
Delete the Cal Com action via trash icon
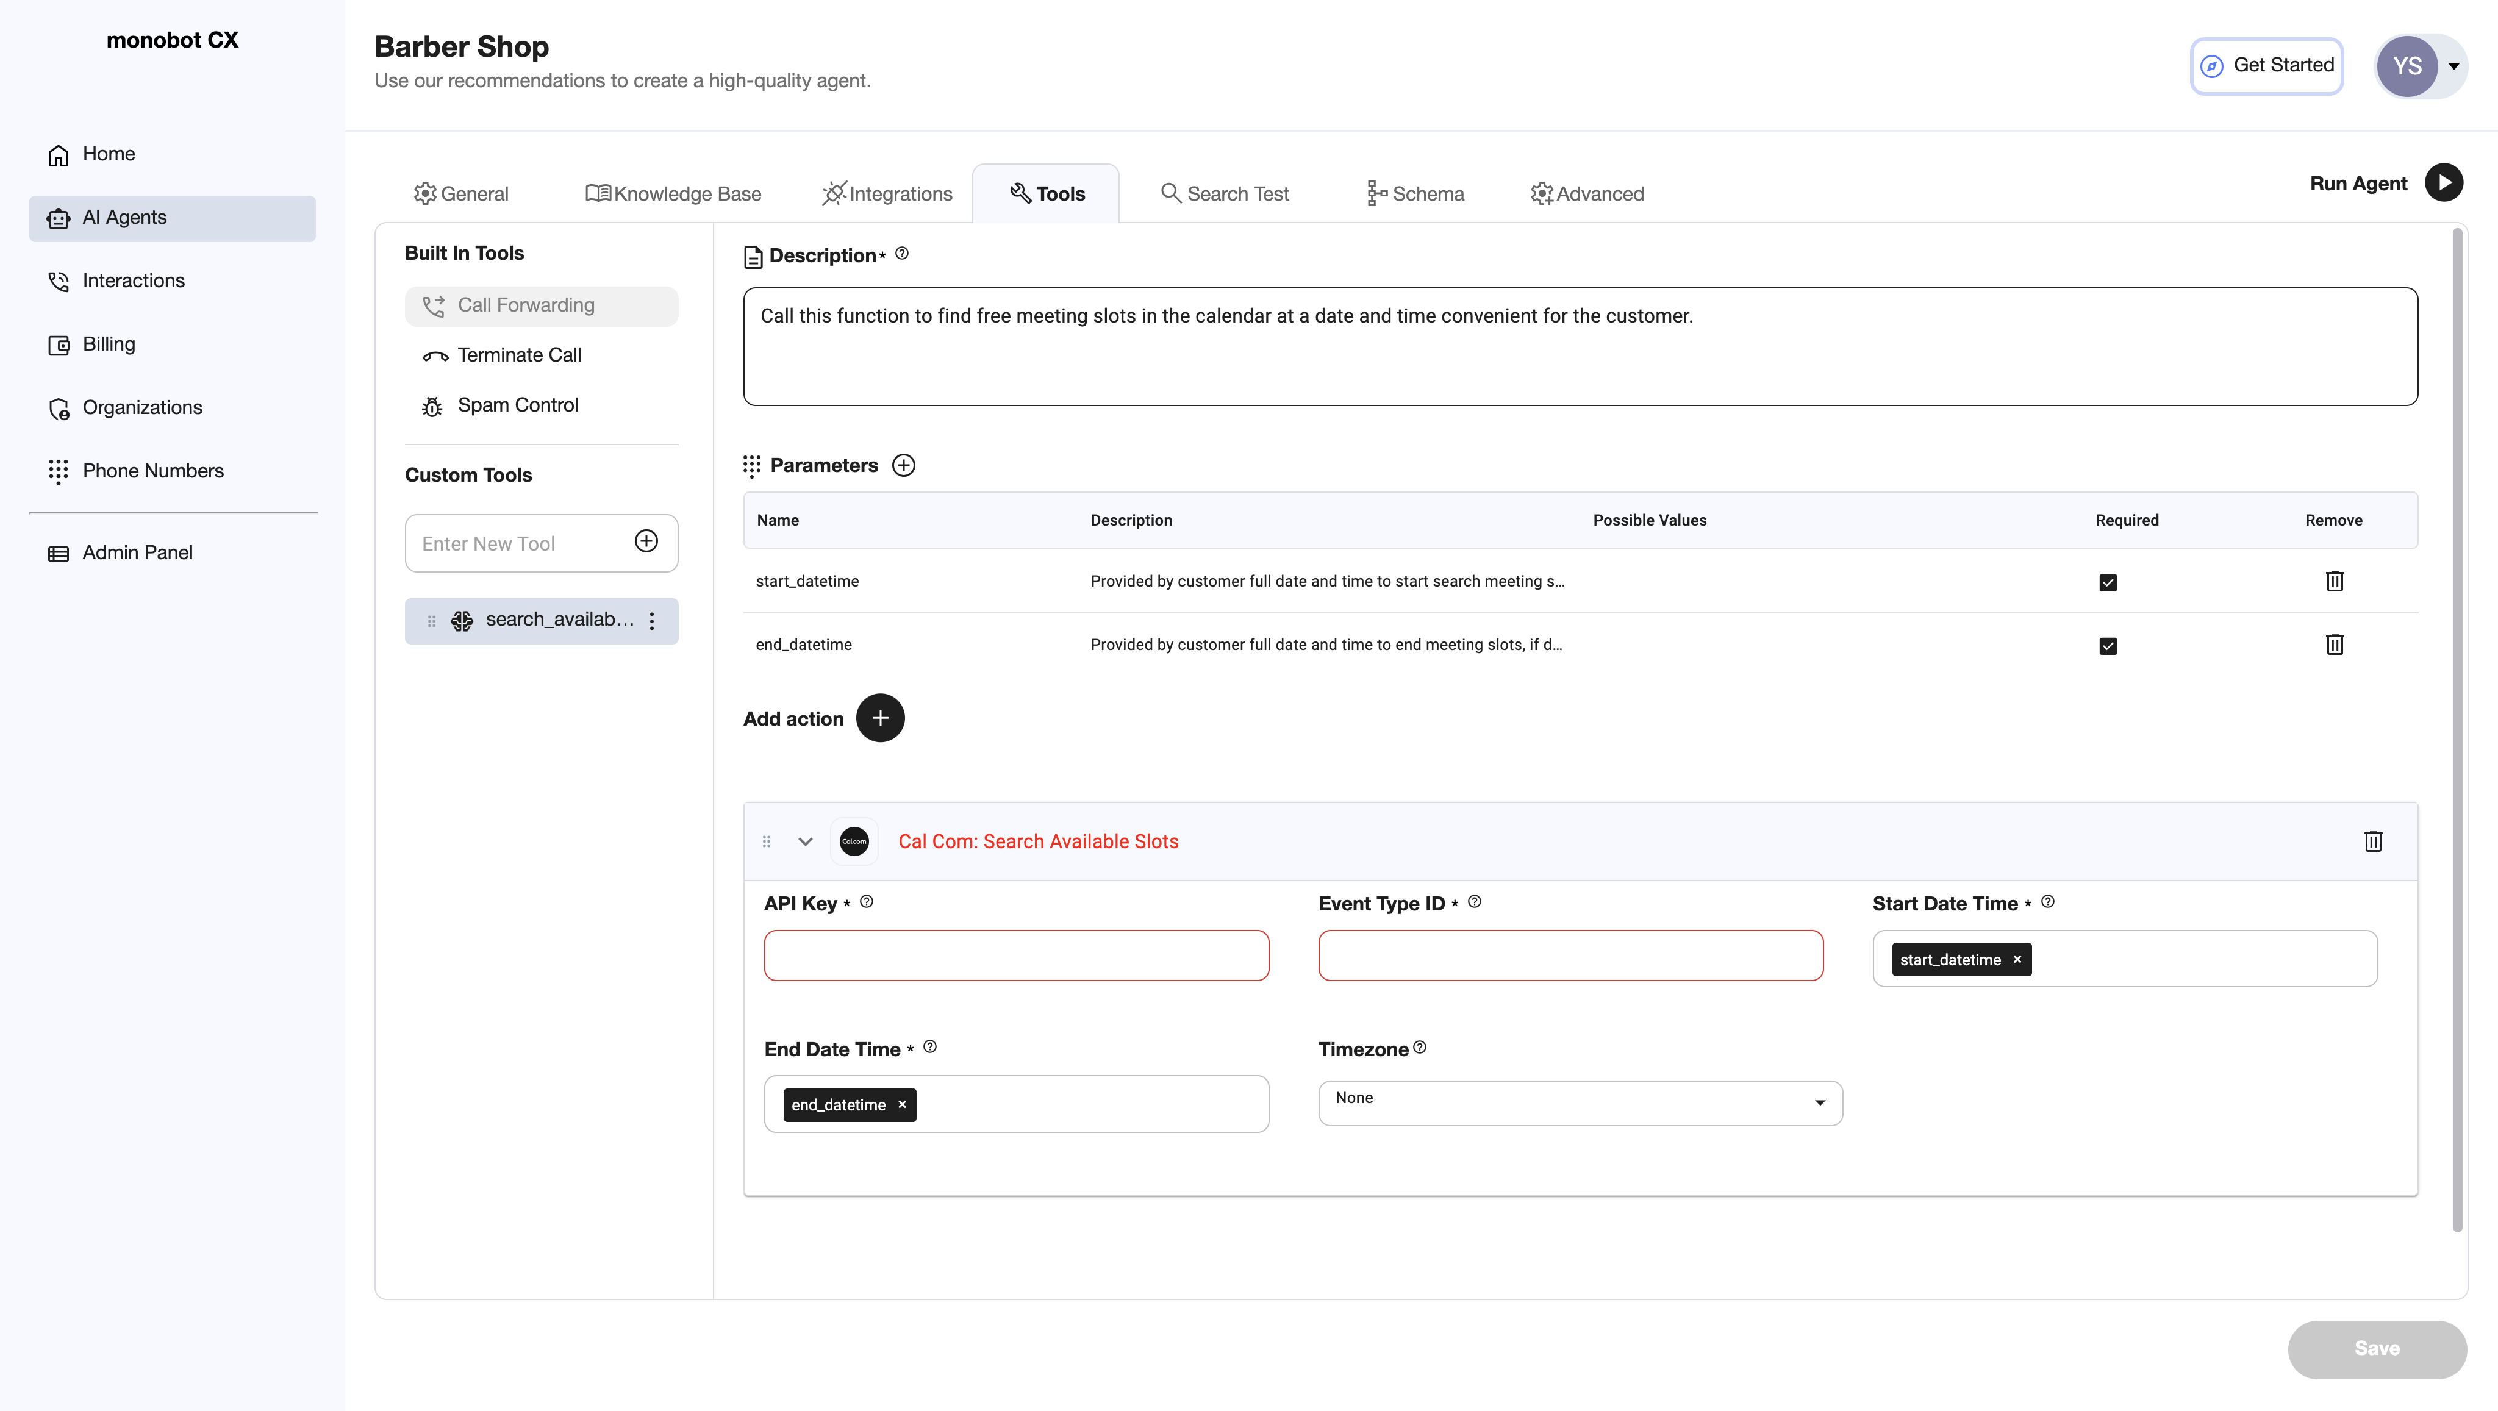pos(2373,841)
